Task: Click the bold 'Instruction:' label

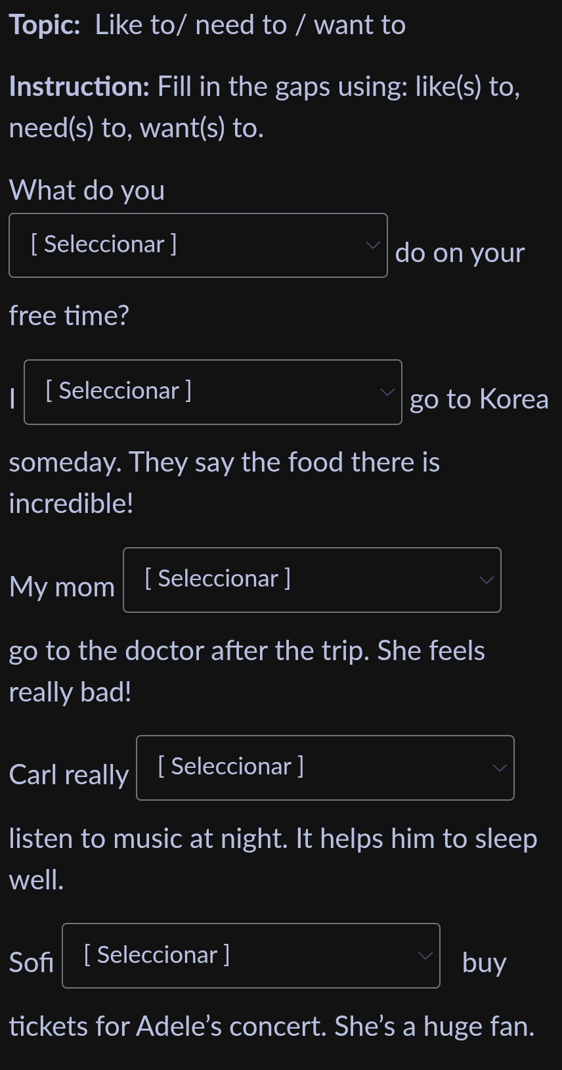Action: (x=79, y=87)
